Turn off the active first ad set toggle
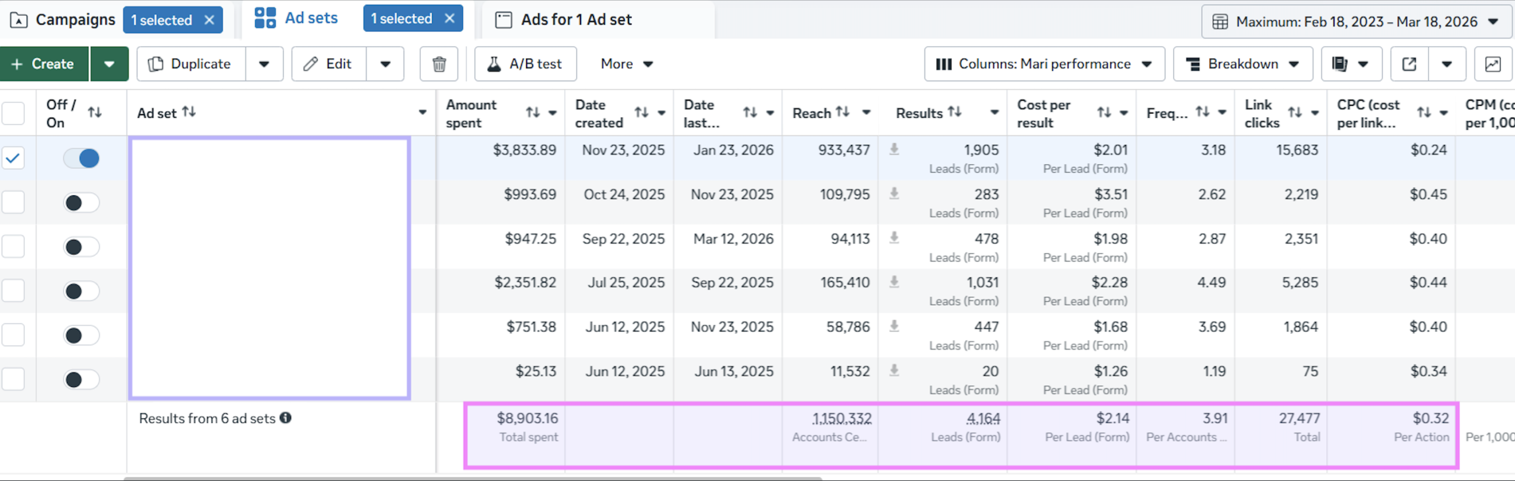 tap(82, 159)
